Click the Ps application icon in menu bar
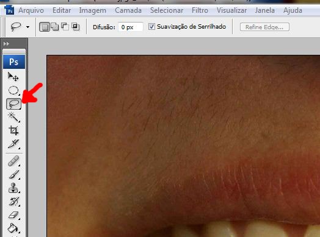Screen dimensions: 320x237 click(10, 10)
